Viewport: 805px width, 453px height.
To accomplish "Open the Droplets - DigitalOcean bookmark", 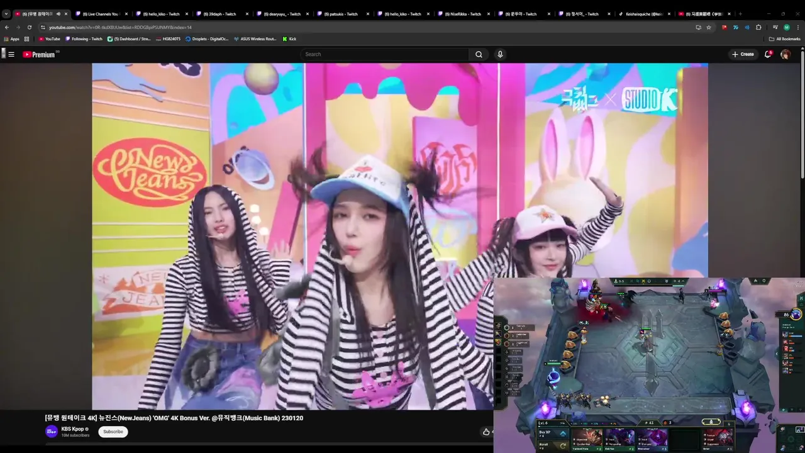I will pos(207,39).
